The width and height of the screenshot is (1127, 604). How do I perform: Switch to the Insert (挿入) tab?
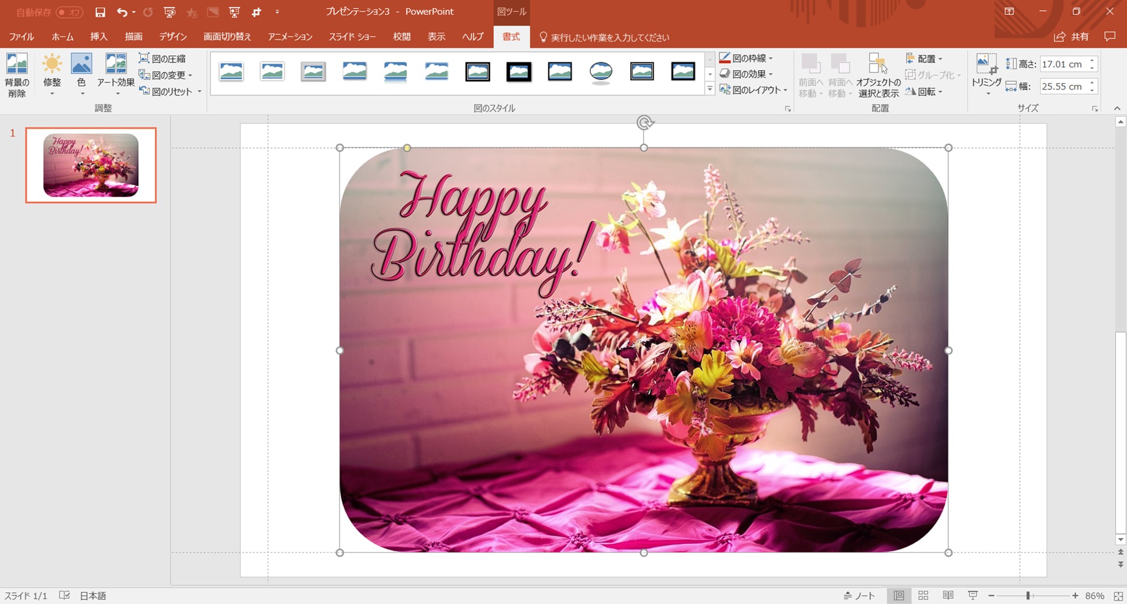99,37
